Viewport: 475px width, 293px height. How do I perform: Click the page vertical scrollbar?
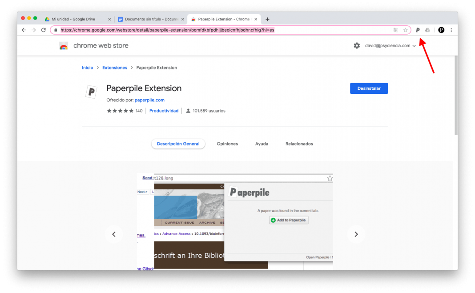click(456, 95)
